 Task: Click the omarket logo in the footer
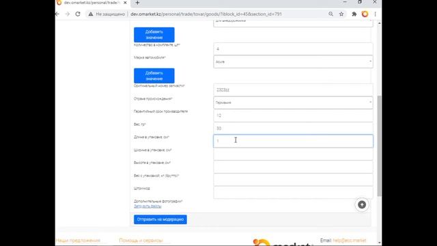[x=283, y=242]
